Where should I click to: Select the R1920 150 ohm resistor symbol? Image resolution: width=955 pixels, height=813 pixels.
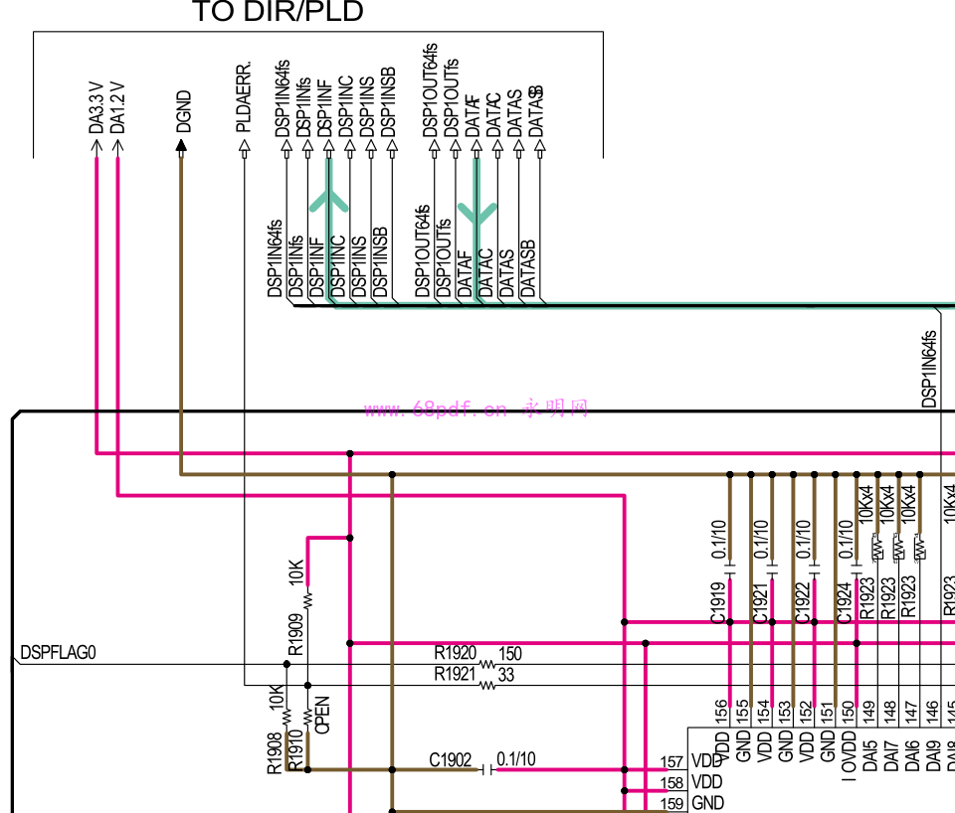[x=487, y=664]
